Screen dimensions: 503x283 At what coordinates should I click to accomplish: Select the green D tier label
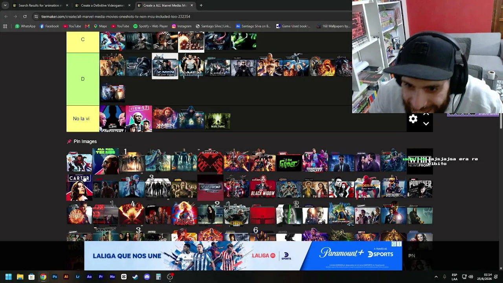point(83,79)
